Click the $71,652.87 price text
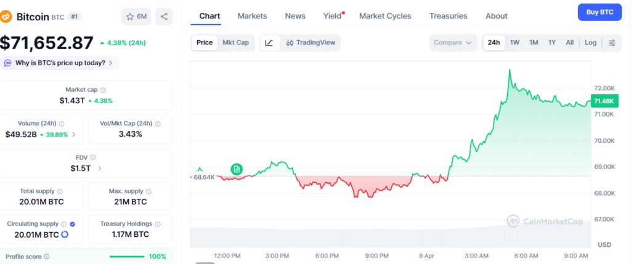Image resolution: width=631 pixels, height=264 pixels. [47, 43]
